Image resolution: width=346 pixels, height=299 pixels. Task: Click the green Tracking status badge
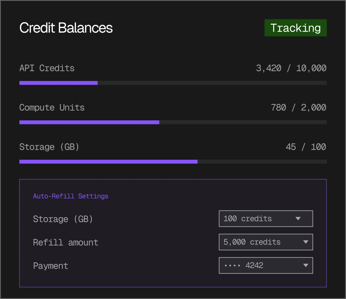click(x=295, y=28)
